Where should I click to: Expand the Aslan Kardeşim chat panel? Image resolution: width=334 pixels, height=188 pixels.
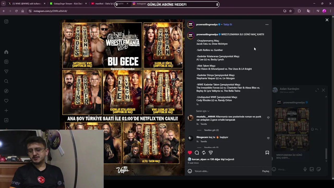[317, 90]
